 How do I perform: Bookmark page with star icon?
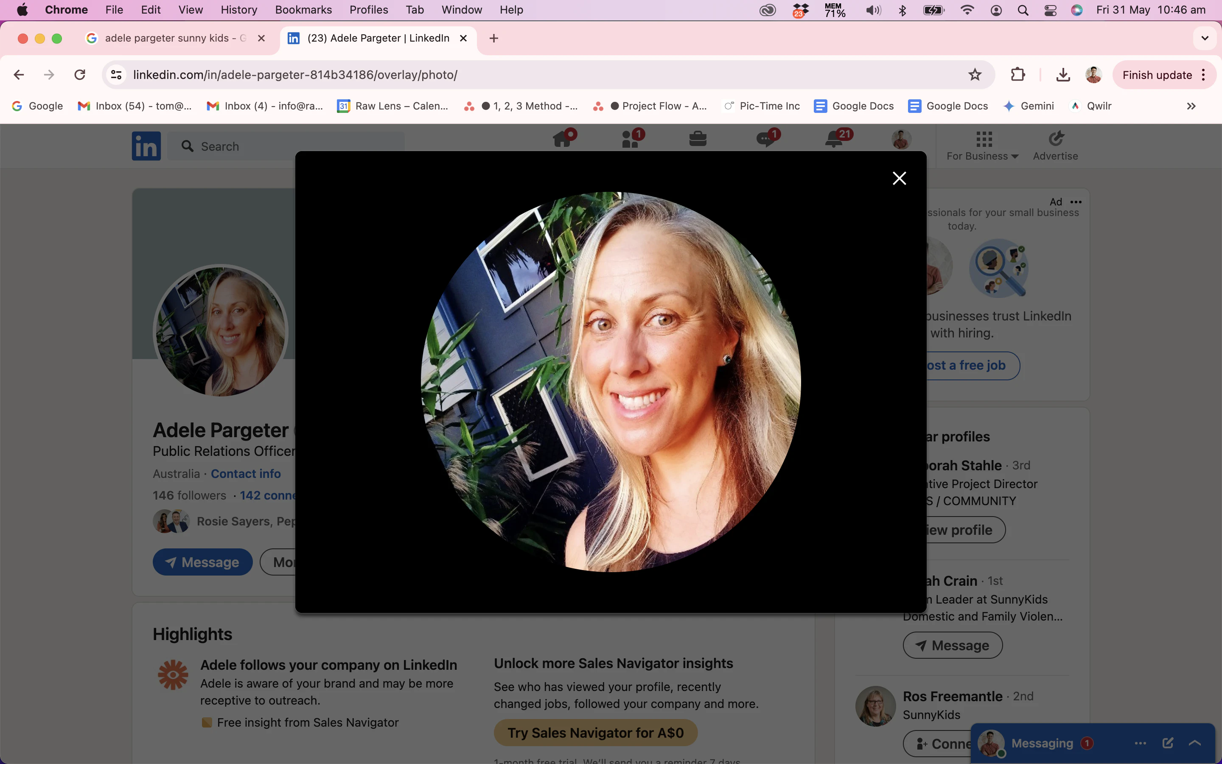[x=975, y=75]
